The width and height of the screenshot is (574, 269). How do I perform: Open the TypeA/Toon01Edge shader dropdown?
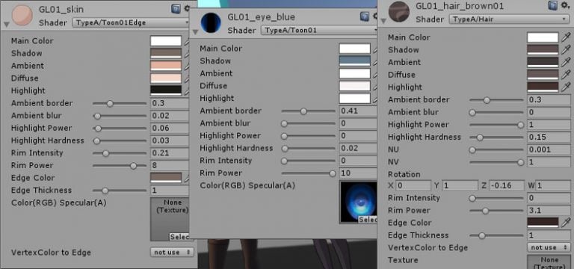131,22
